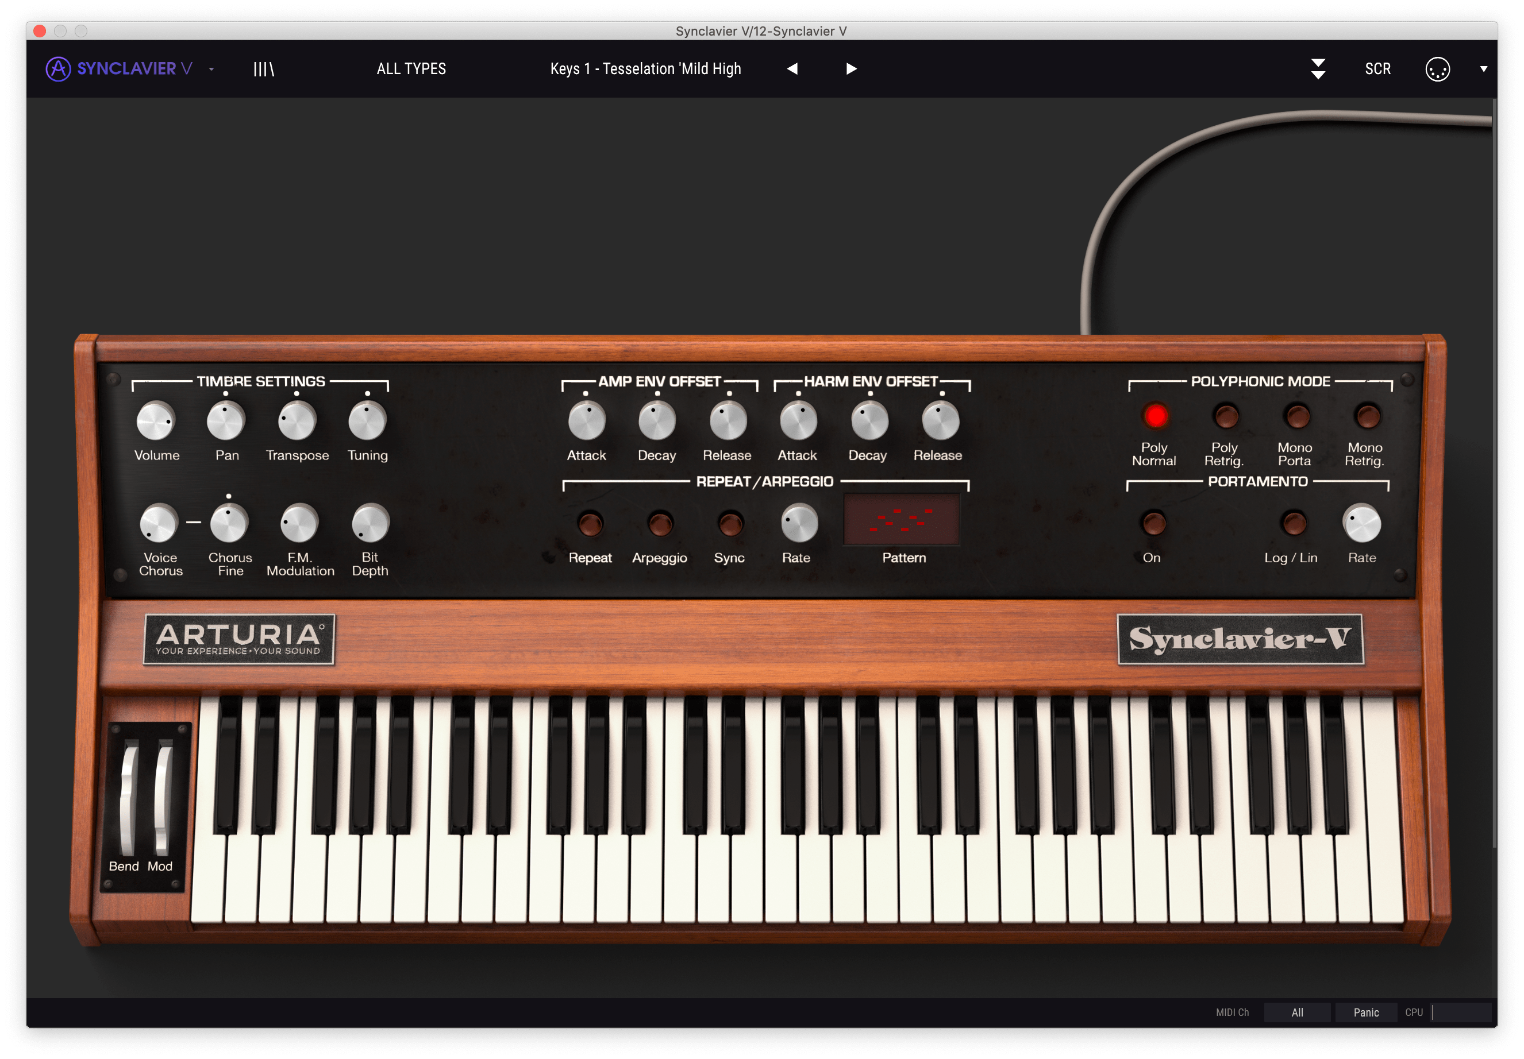Open the ALL TYPES preset filter

[x=411, y=69]
